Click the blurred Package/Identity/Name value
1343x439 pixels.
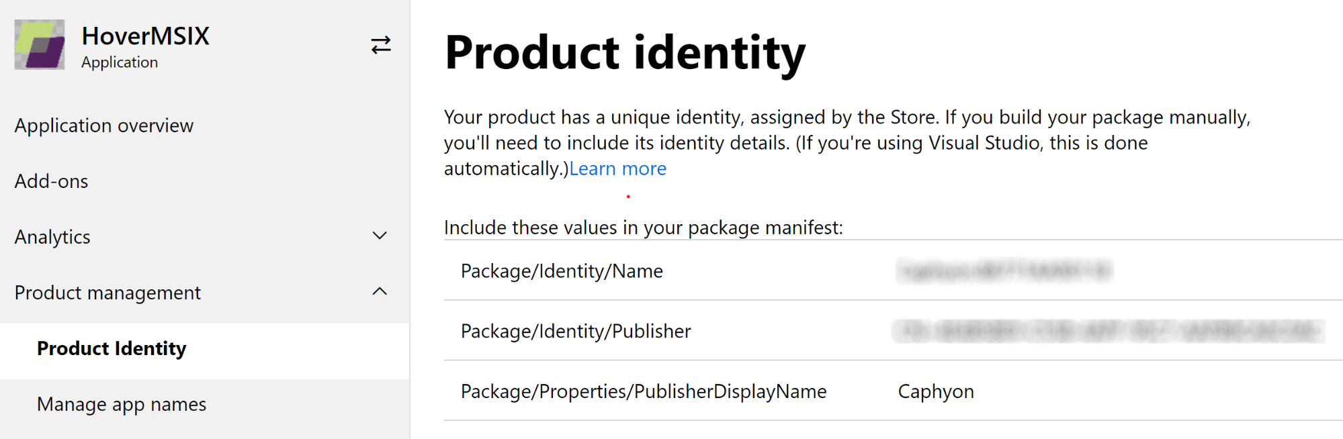point(1004,271)
